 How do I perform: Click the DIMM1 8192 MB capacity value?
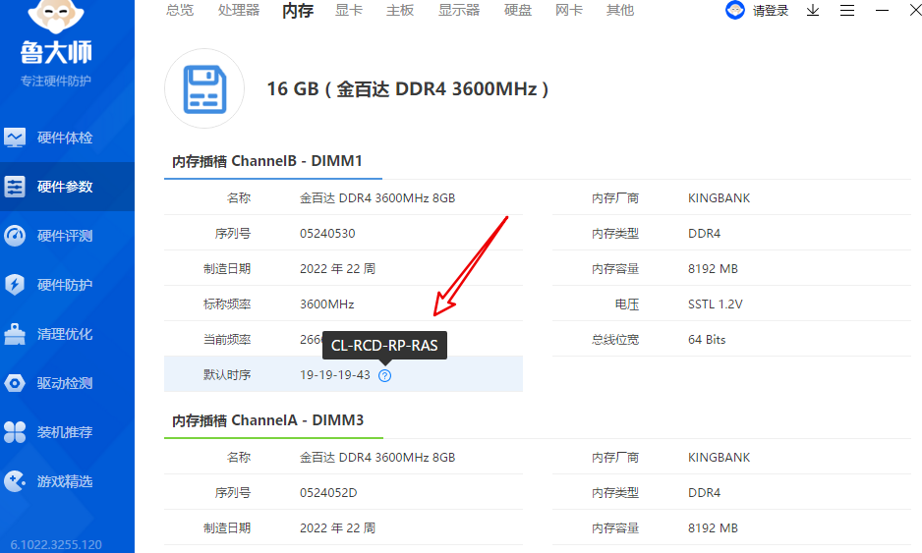point(713,268)
